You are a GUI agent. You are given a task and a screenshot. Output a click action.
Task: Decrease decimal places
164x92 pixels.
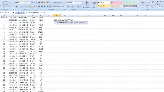(x=81, y=6)
